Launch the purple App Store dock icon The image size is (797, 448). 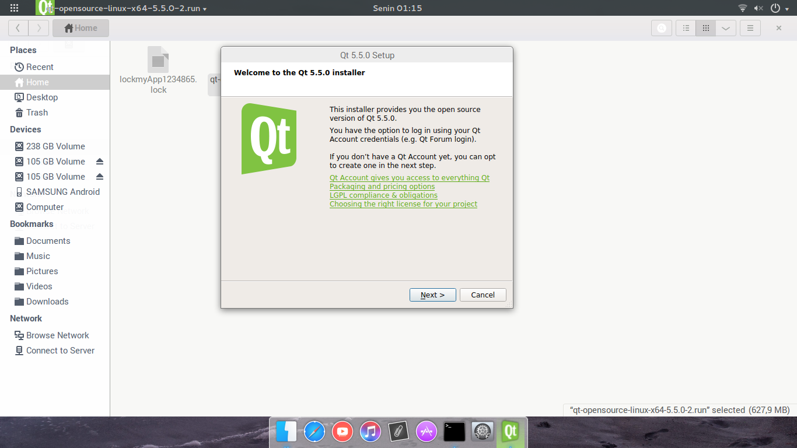(x=427, y=432)
